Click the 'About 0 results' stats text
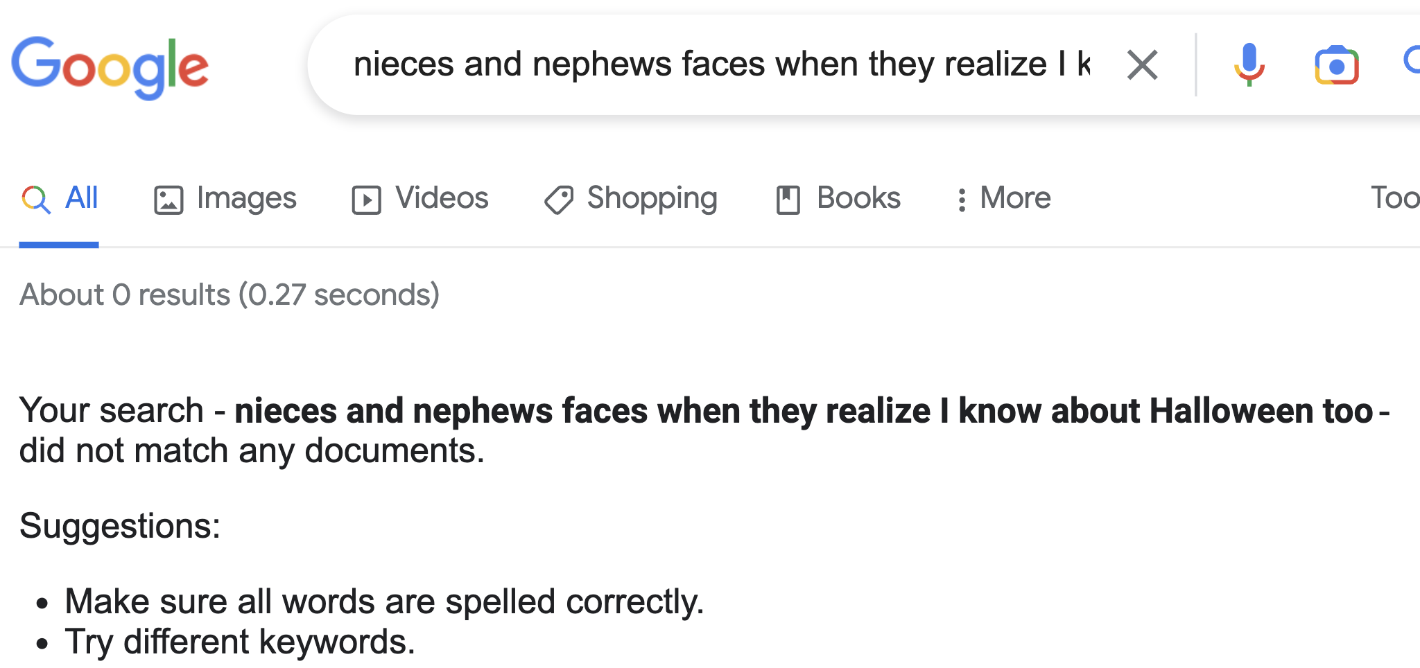Viewport: 1420px width, 668px height. click(x=230, y=295)
